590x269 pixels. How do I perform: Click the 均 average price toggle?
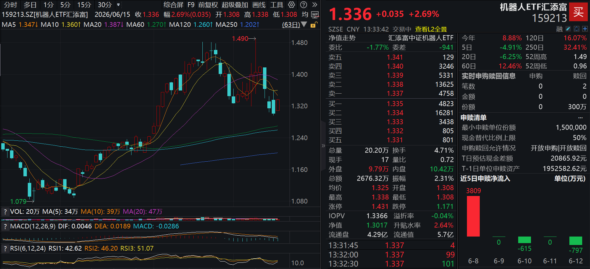305,15
